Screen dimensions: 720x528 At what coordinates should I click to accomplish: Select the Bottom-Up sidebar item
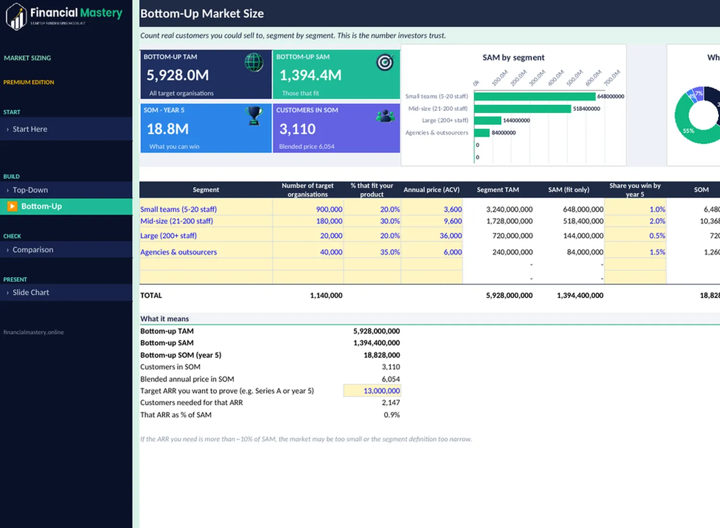(66, 206)
